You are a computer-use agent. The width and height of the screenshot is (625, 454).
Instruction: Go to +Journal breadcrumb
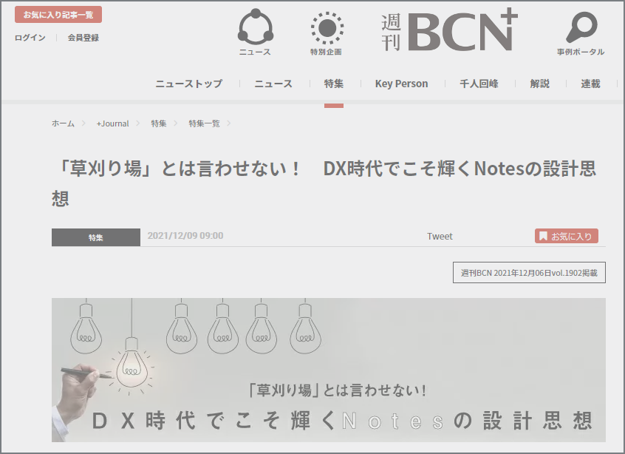(x=112, y=123)
